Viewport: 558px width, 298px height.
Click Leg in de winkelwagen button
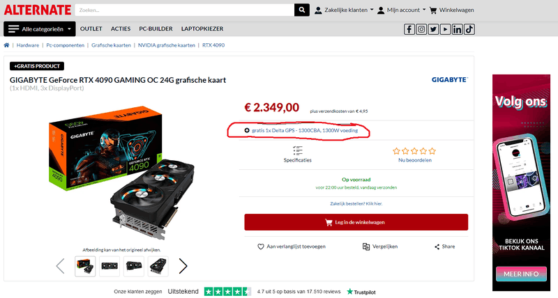coord(356,222)
